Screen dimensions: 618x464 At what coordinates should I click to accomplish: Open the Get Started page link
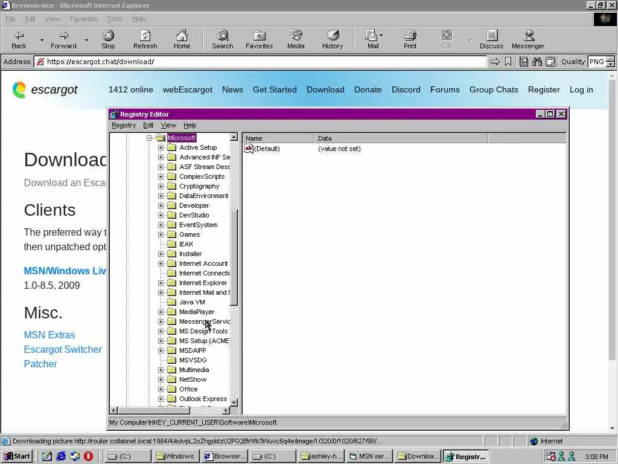point(275,89)
